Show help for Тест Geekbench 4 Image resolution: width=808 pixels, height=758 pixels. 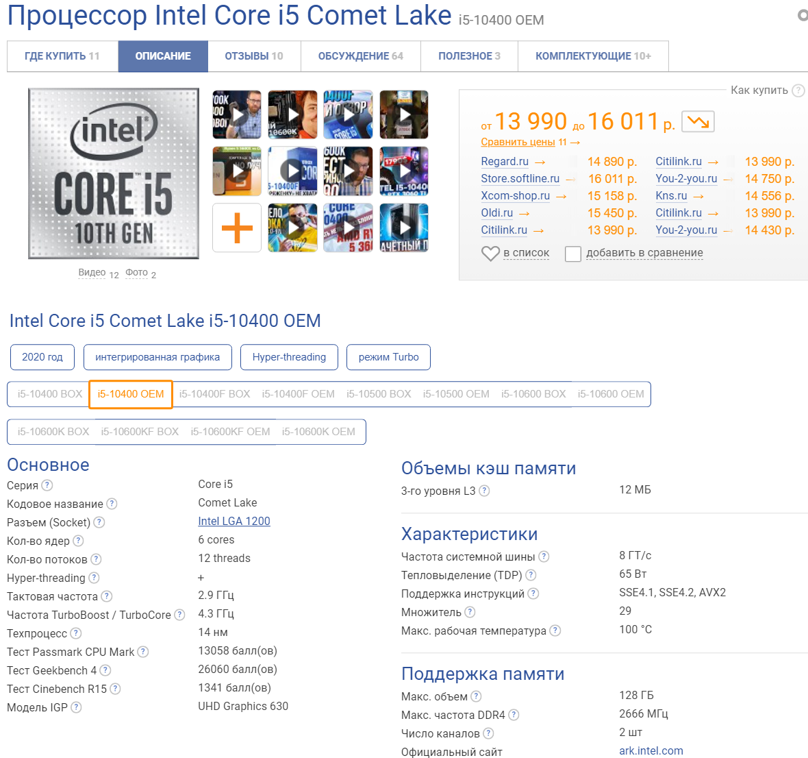[x=105, y=670]
